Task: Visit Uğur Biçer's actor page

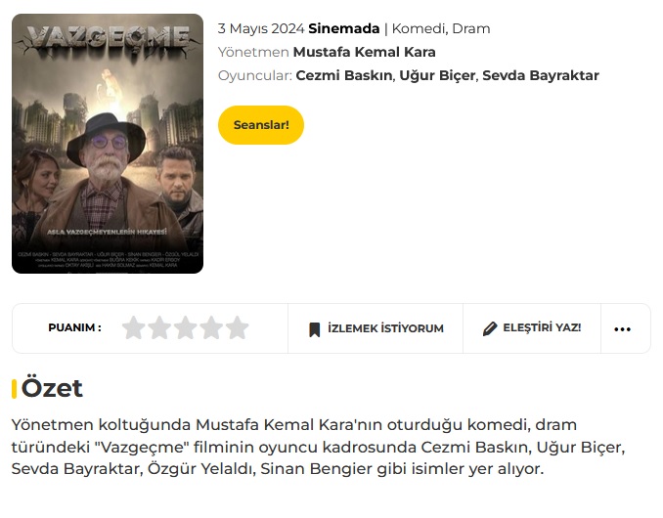Action: coord(437,75)
